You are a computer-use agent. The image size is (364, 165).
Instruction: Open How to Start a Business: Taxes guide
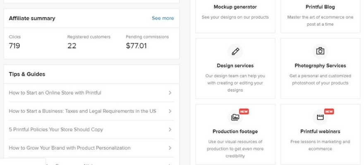click(82, 111)
